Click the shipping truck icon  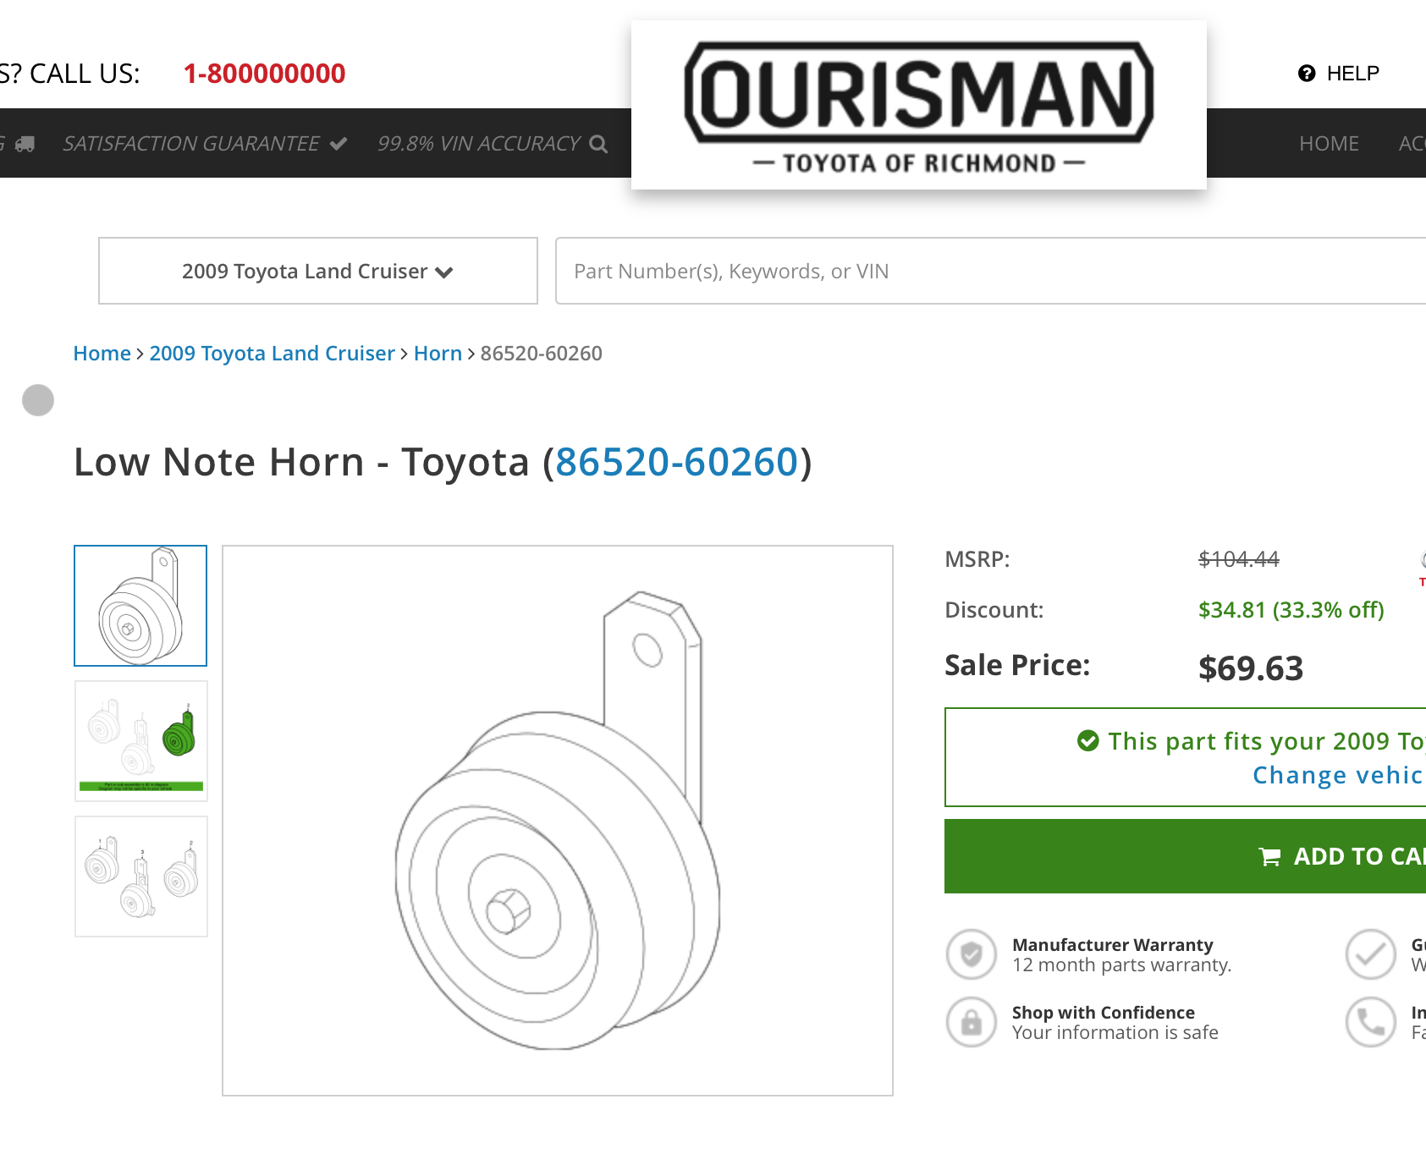click(25, 144)
